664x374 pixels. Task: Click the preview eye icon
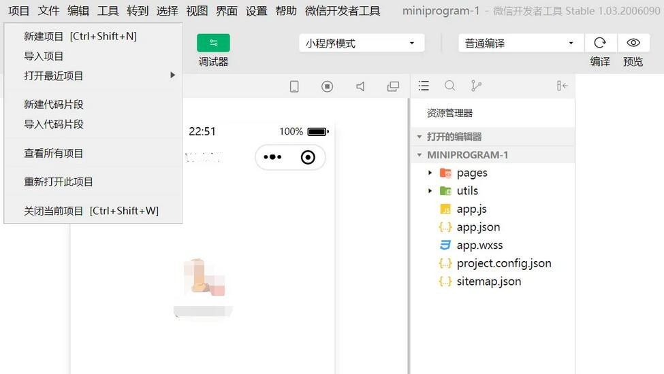(633, 43)
